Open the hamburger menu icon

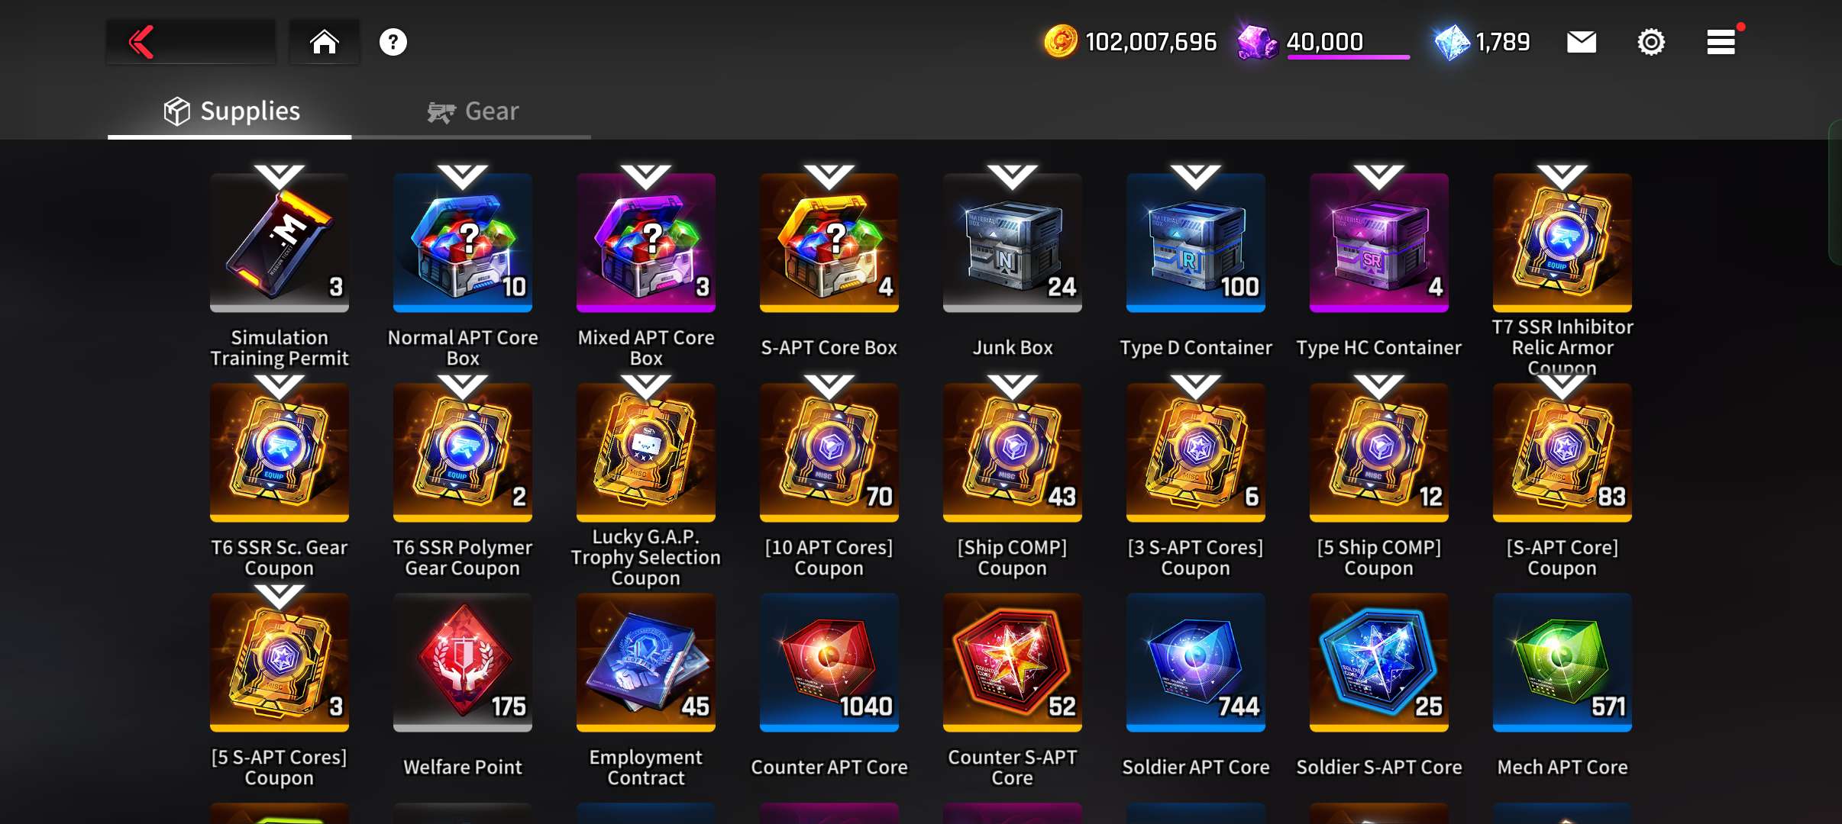[x=1721, y=42]
